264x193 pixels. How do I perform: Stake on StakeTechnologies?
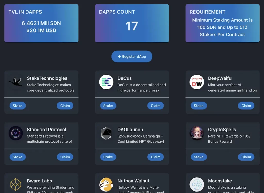pyautogui.click(x=18, y=106)
